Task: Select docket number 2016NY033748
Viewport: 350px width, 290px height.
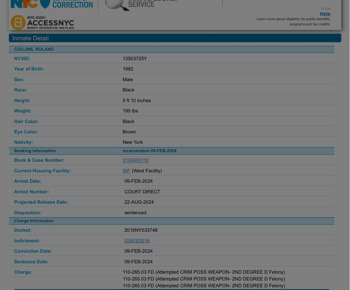Action: tap(141, 230)
